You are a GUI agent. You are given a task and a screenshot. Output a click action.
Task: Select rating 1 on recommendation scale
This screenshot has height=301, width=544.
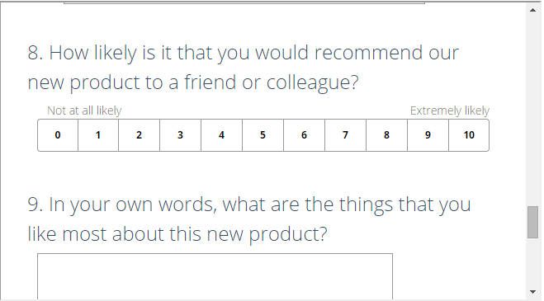coord(98,135)
